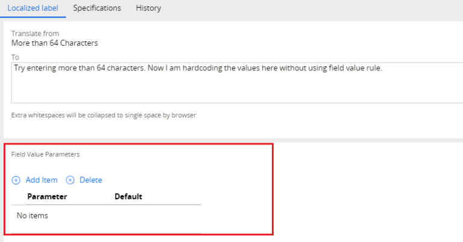Click the Add Item link text
This screenshot has height=242, width=463.
42,180
